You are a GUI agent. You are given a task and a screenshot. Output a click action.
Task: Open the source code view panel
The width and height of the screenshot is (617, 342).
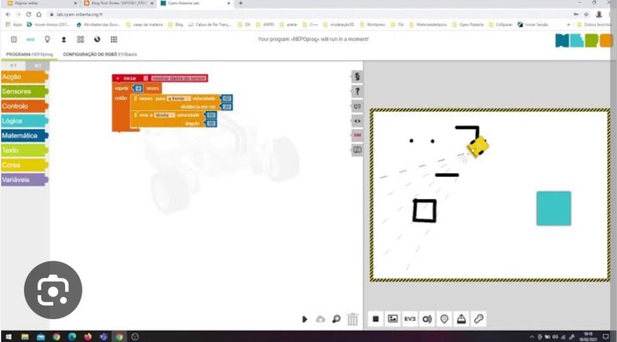tap(357, 120)
